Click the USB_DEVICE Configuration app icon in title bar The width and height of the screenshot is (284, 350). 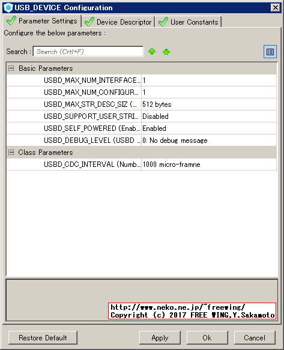(8, 8)
